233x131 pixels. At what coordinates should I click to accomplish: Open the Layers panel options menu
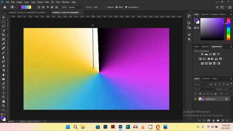point(231,79)
